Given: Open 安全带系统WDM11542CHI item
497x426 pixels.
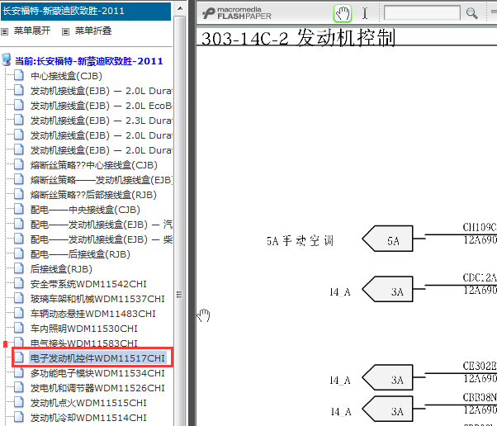Looking at the screenshot, I should click(x=88, y=284).
